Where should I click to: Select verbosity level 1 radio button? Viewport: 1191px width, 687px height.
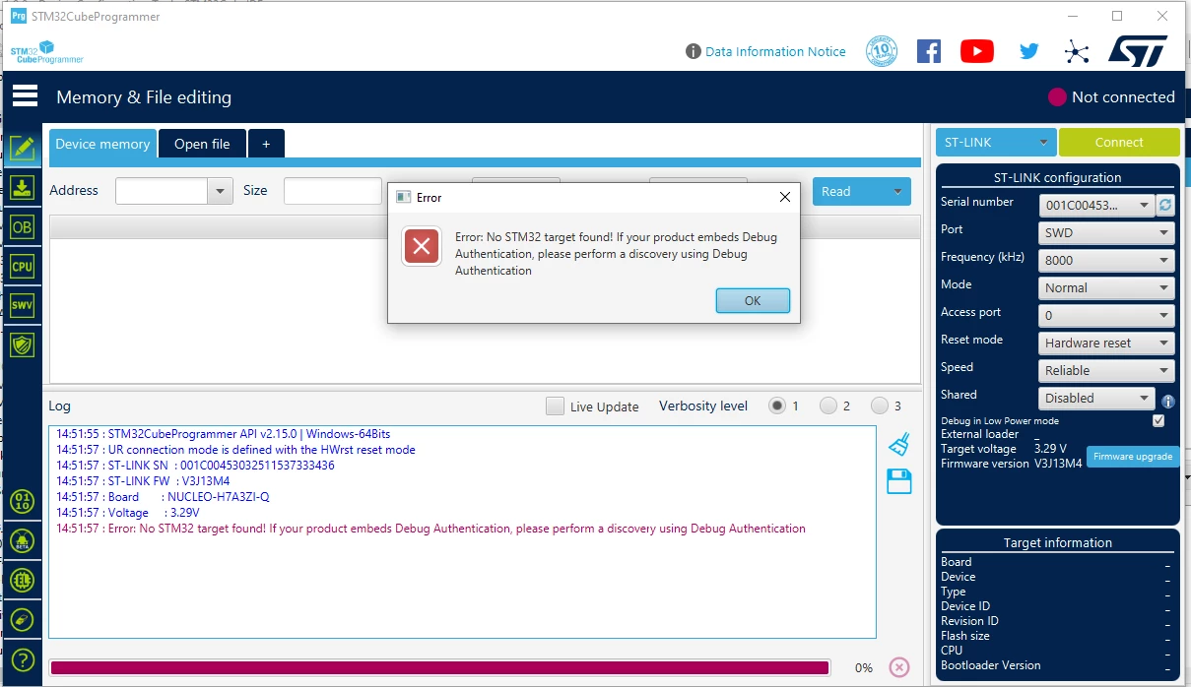click(777, 406)
